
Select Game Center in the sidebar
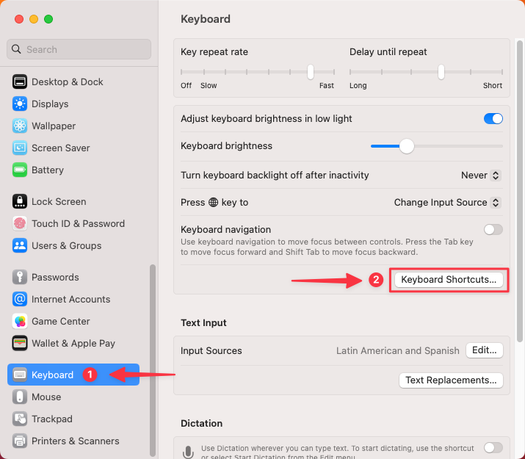pos(73,322)
